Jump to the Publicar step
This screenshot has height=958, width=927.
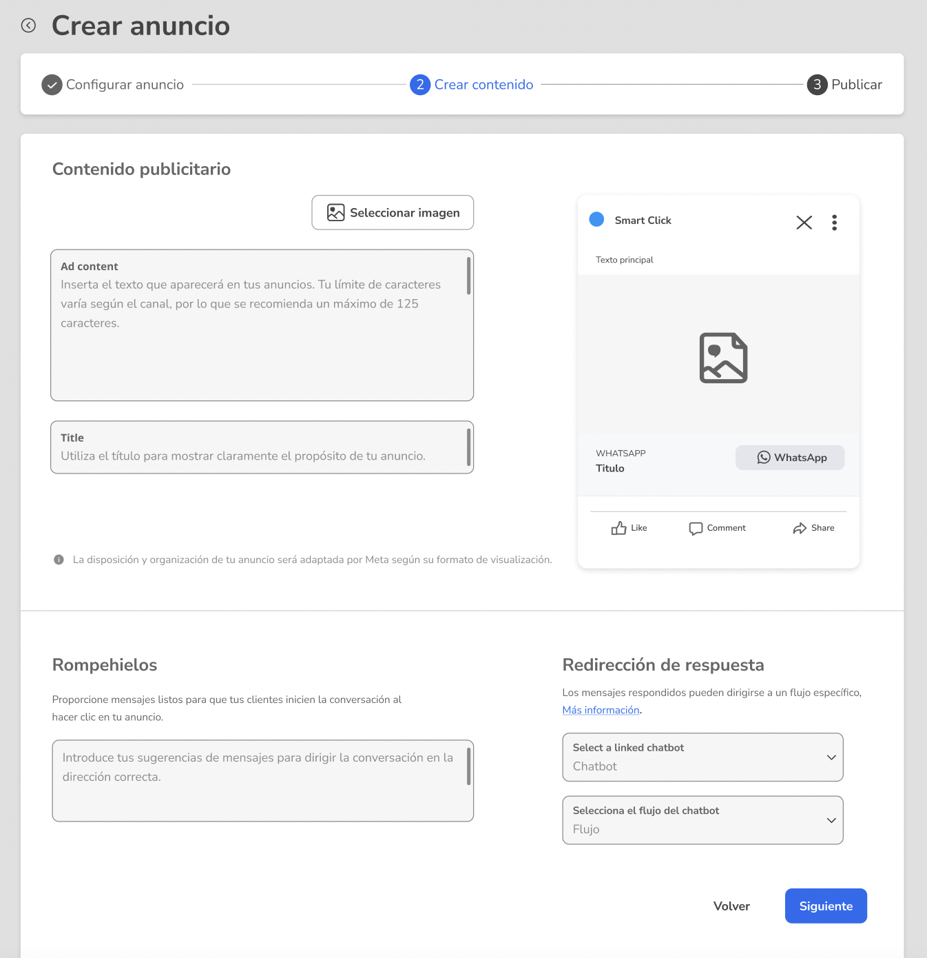click(x=844, y=85)
